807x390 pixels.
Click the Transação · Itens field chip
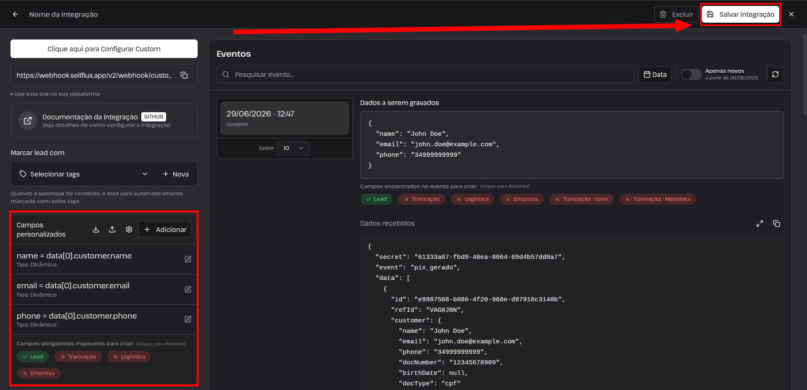[x=581, y=199]
